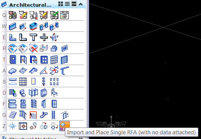The image size is (201, 139).
Task: Pick the stairs tool in row G
Action: (x=13, y=115)
